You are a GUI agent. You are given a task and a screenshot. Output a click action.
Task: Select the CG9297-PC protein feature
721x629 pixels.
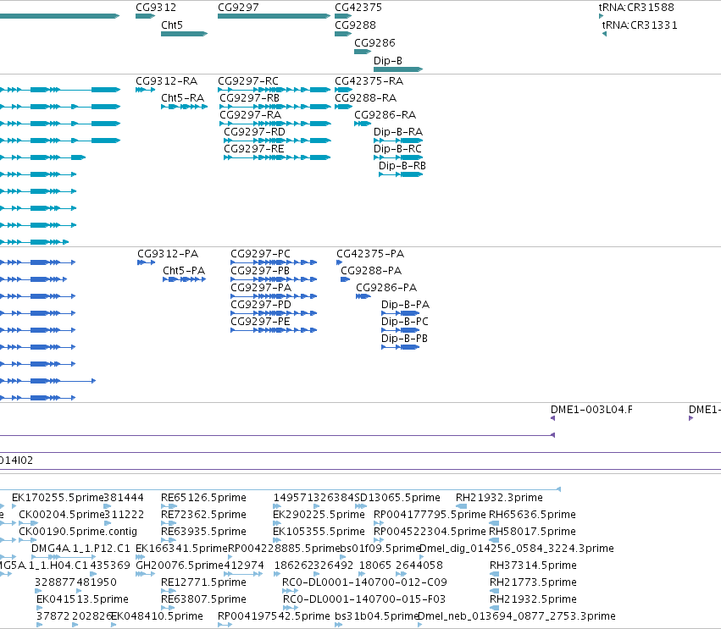tap(274, 262)
